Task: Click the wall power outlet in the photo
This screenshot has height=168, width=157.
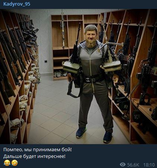Action: click(x=46, y=61)
